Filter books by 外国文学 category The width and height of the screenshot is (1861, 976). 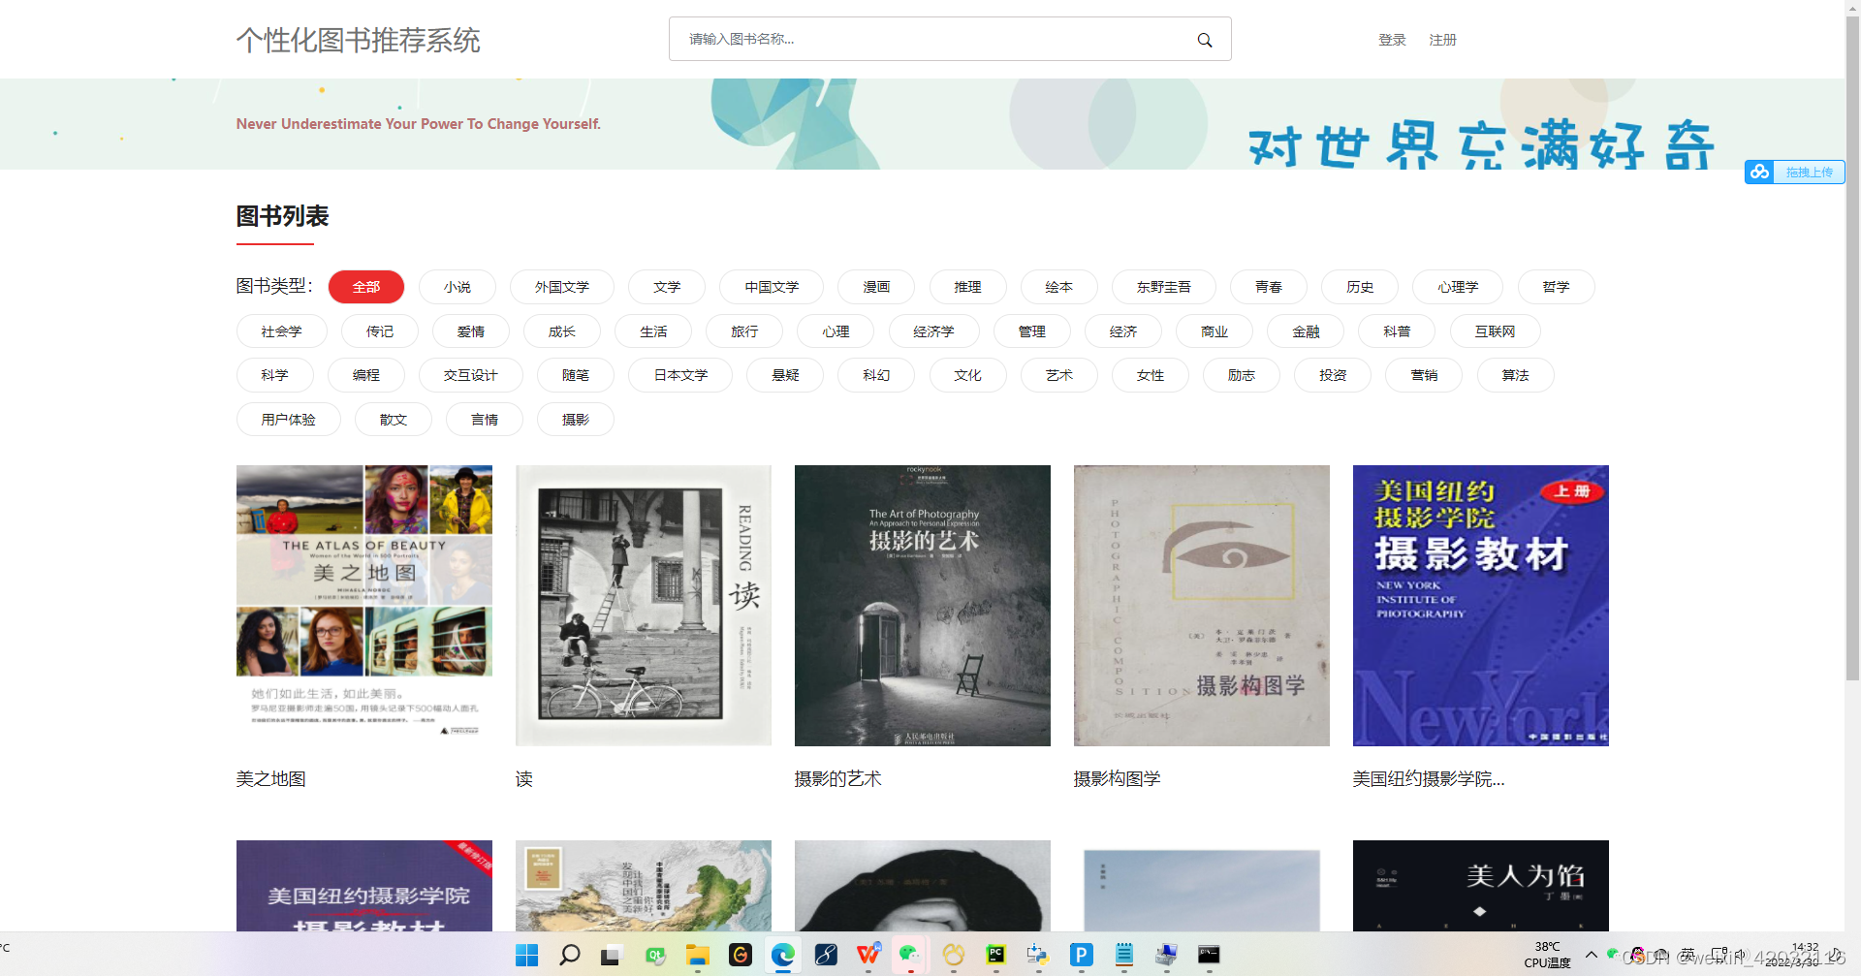click(x=562, y=287)
